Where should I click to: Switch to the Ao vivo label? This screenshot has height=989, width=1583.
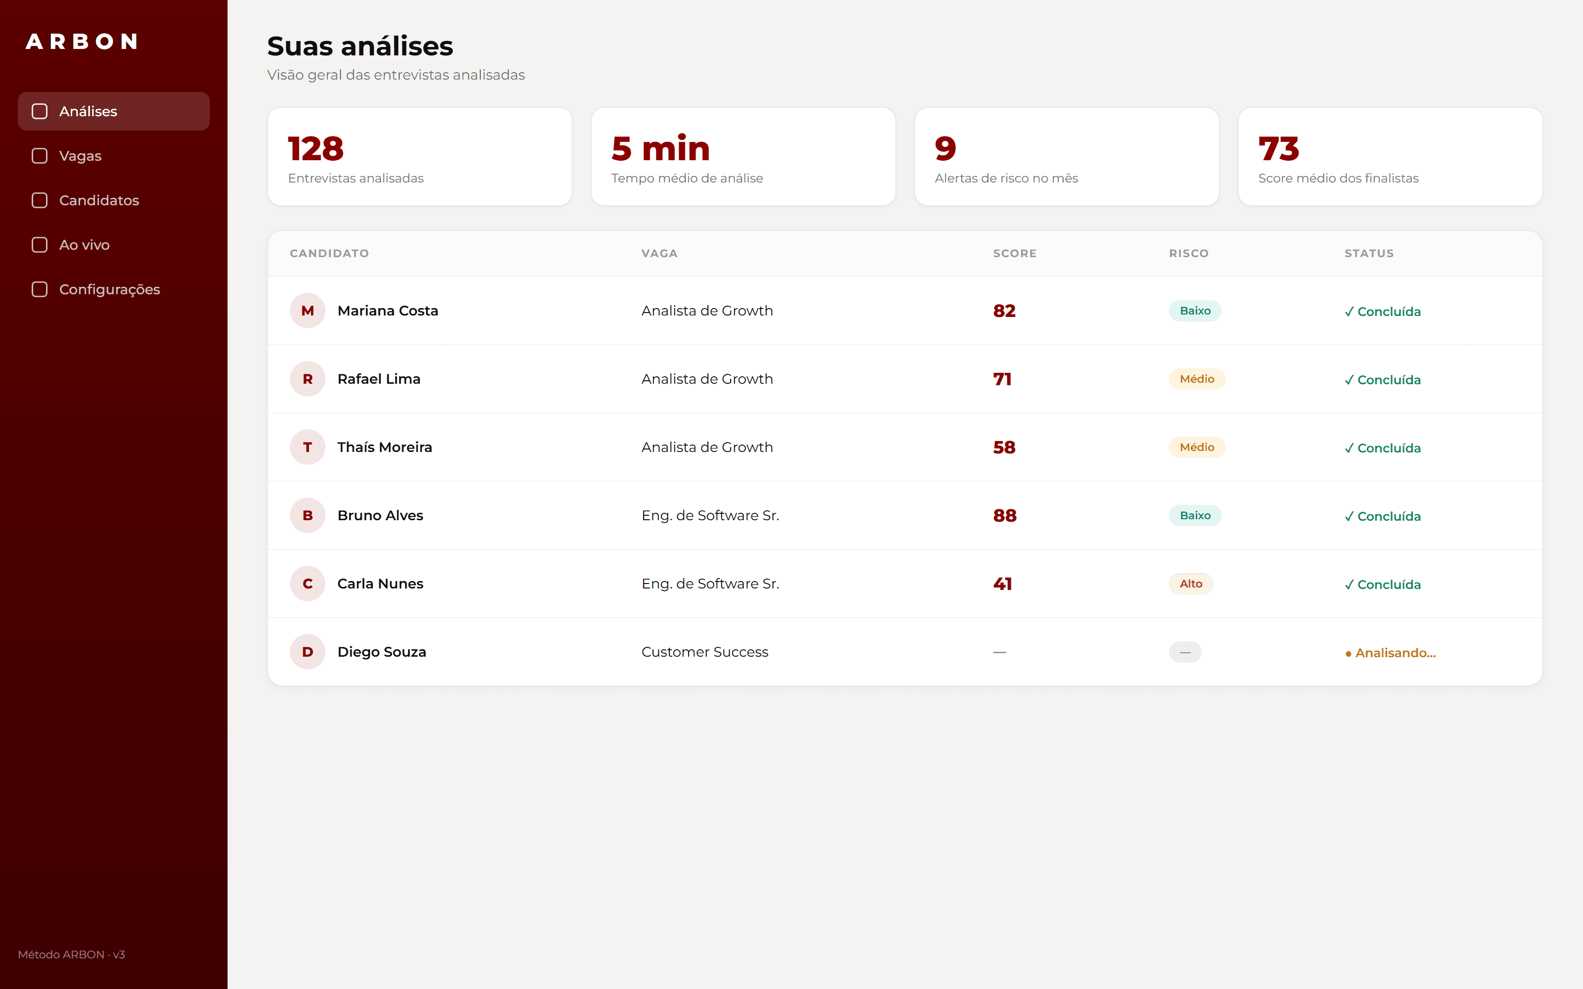(85, 245)
